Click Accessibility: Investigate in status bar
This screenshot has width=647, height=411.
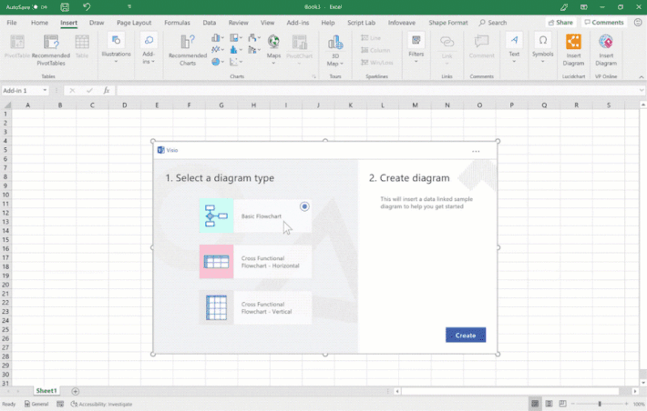(x=101, y=404)
